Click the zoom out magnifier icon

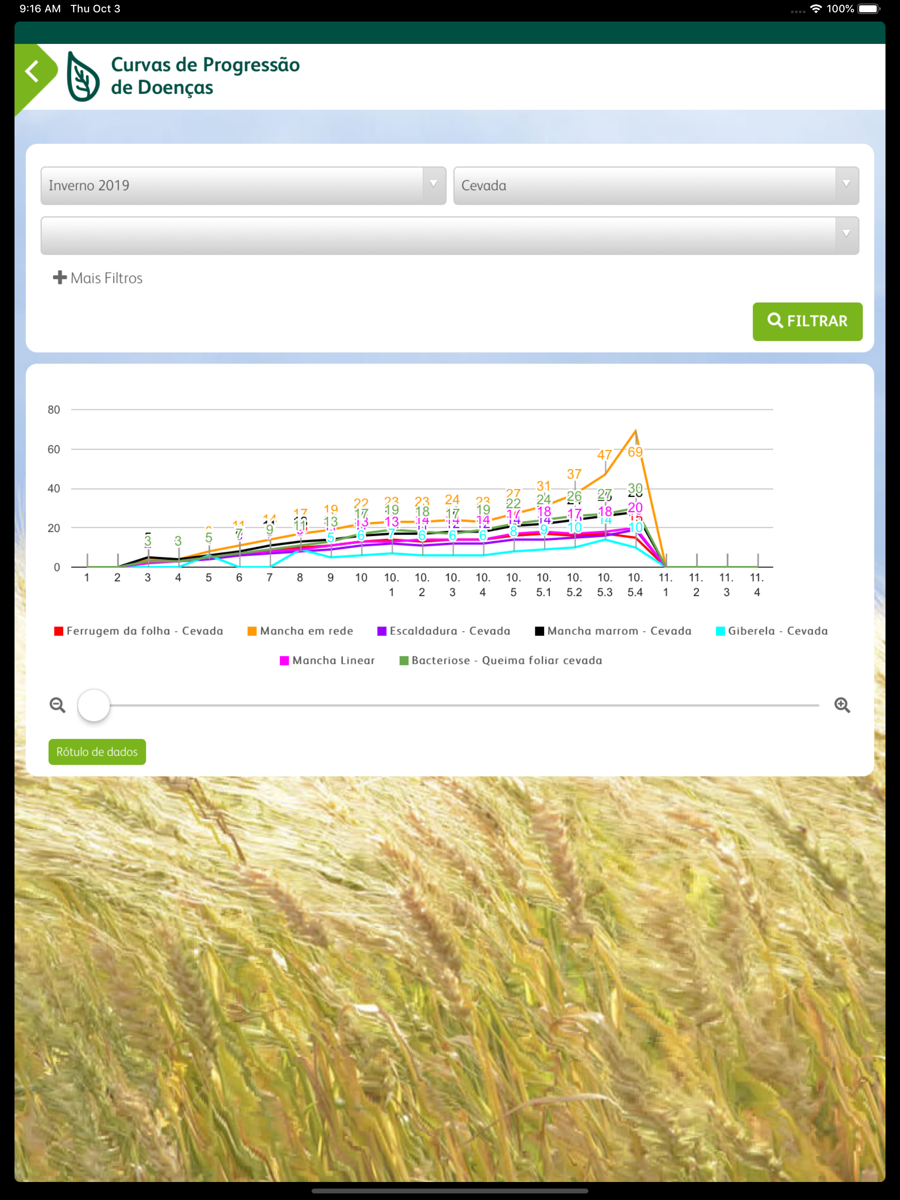[x=58, y=705]
